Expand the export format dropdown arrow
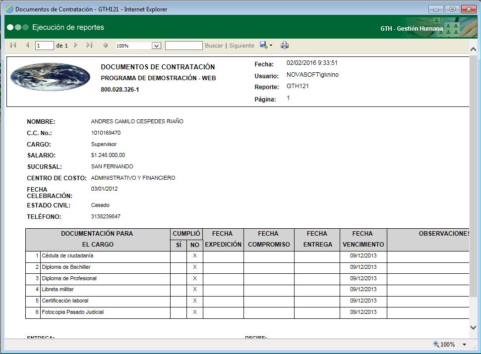The image size is (481, 354). click(270, 45)
